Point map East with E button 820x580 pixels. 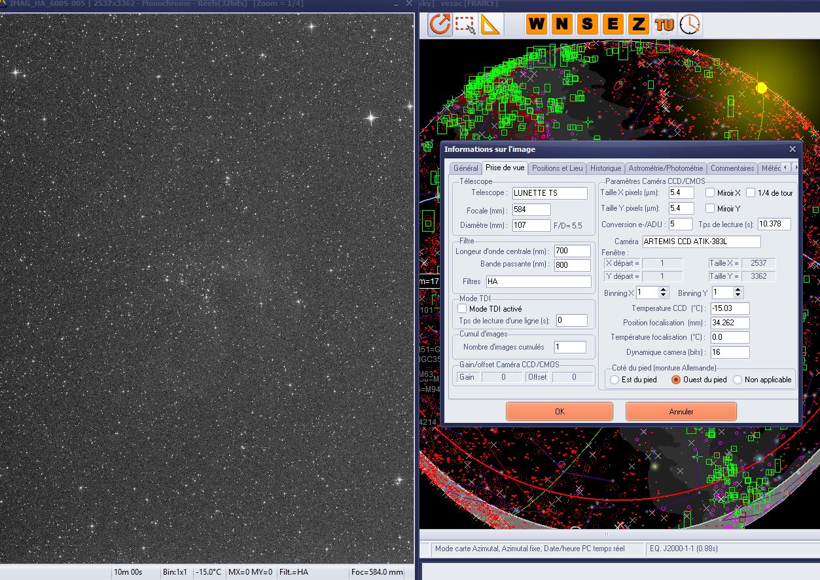coord(613,24)
